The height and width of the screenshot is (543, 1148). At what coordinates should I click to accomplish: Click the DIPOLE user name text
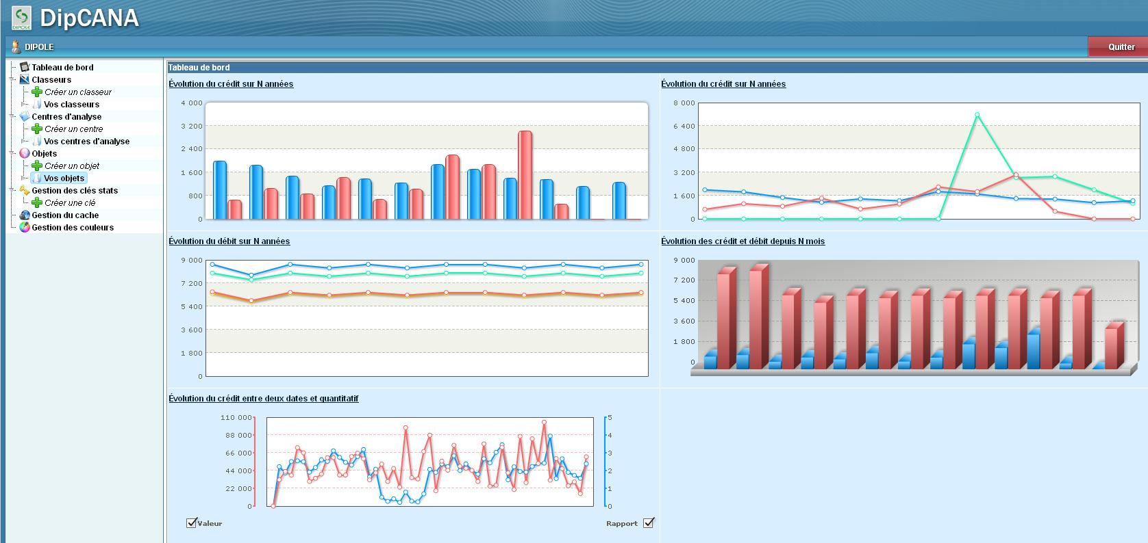click(x=39, y=47)
